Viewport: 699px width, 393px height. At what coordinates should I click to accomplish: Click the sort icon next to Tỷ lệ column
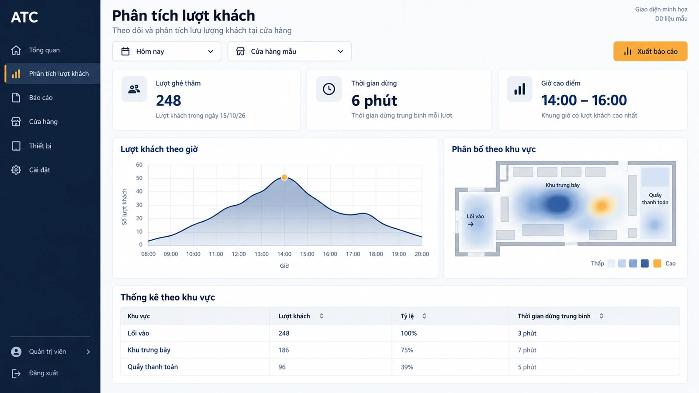(x=424, y=316)
